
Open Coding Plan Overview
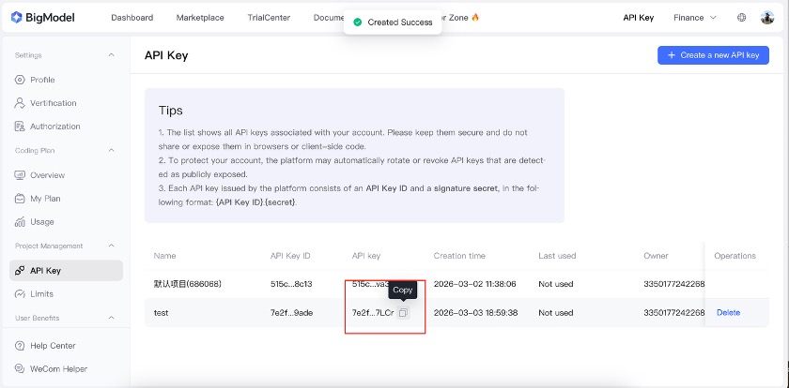[47, 175]
